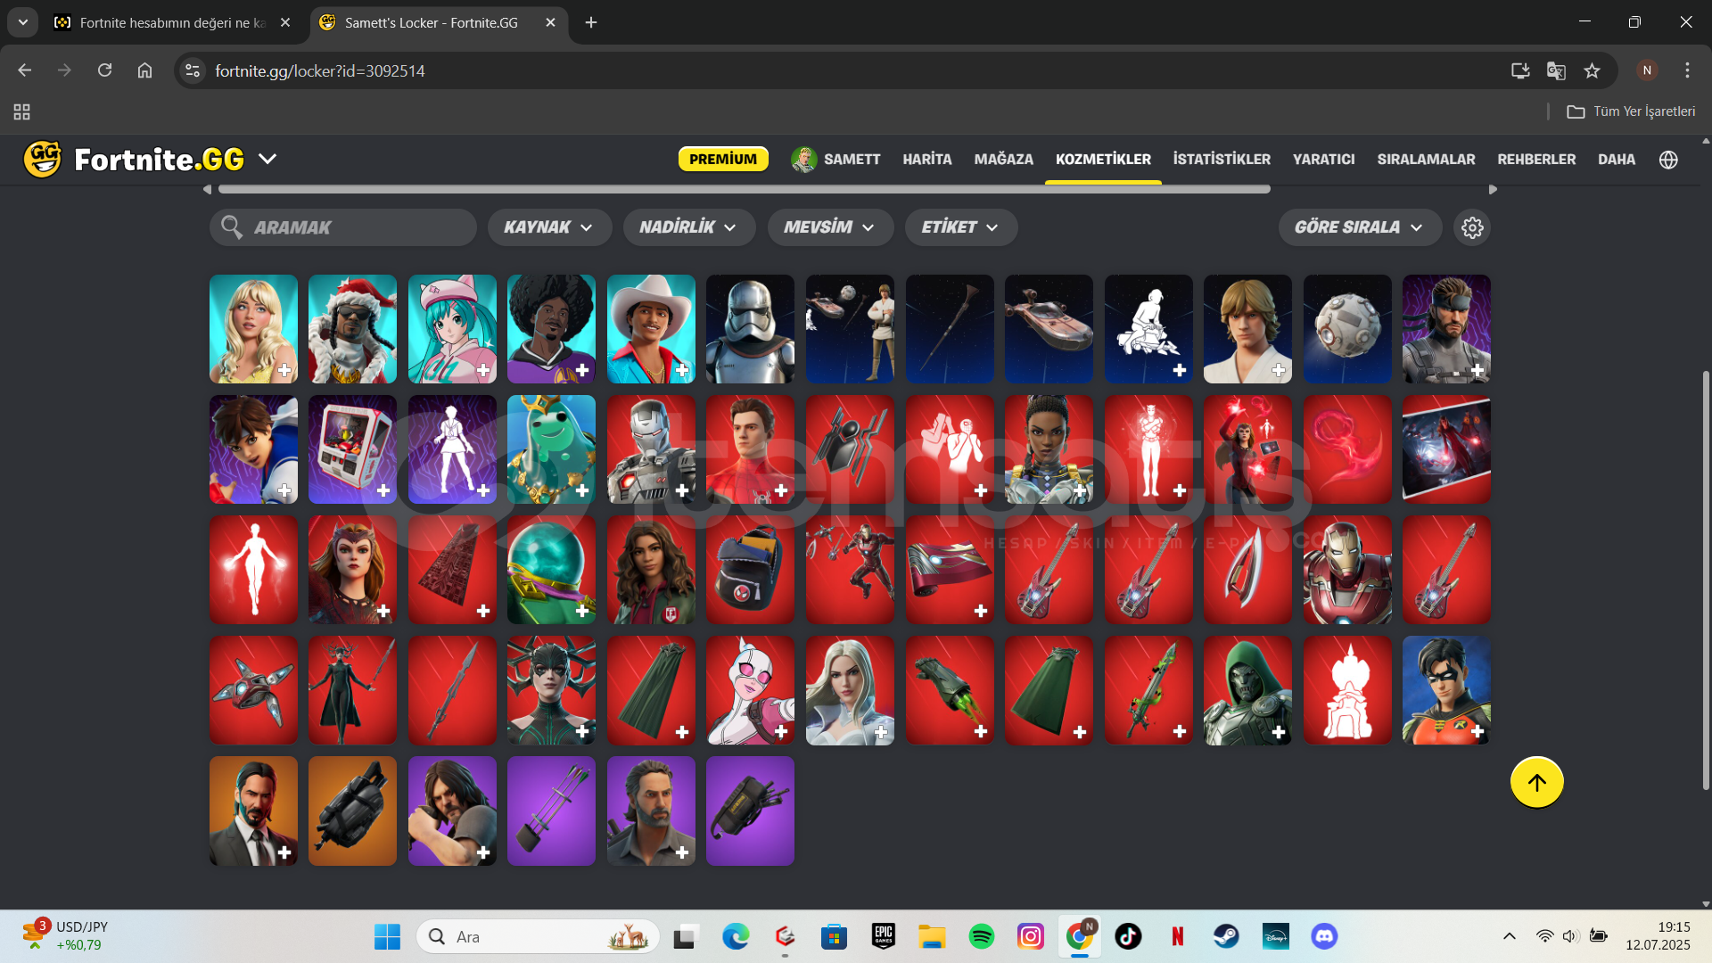Screen dimensions: 1712x963
Task: Select the Hatsune Miku cat-hat outfit
Action: point(452,329)
